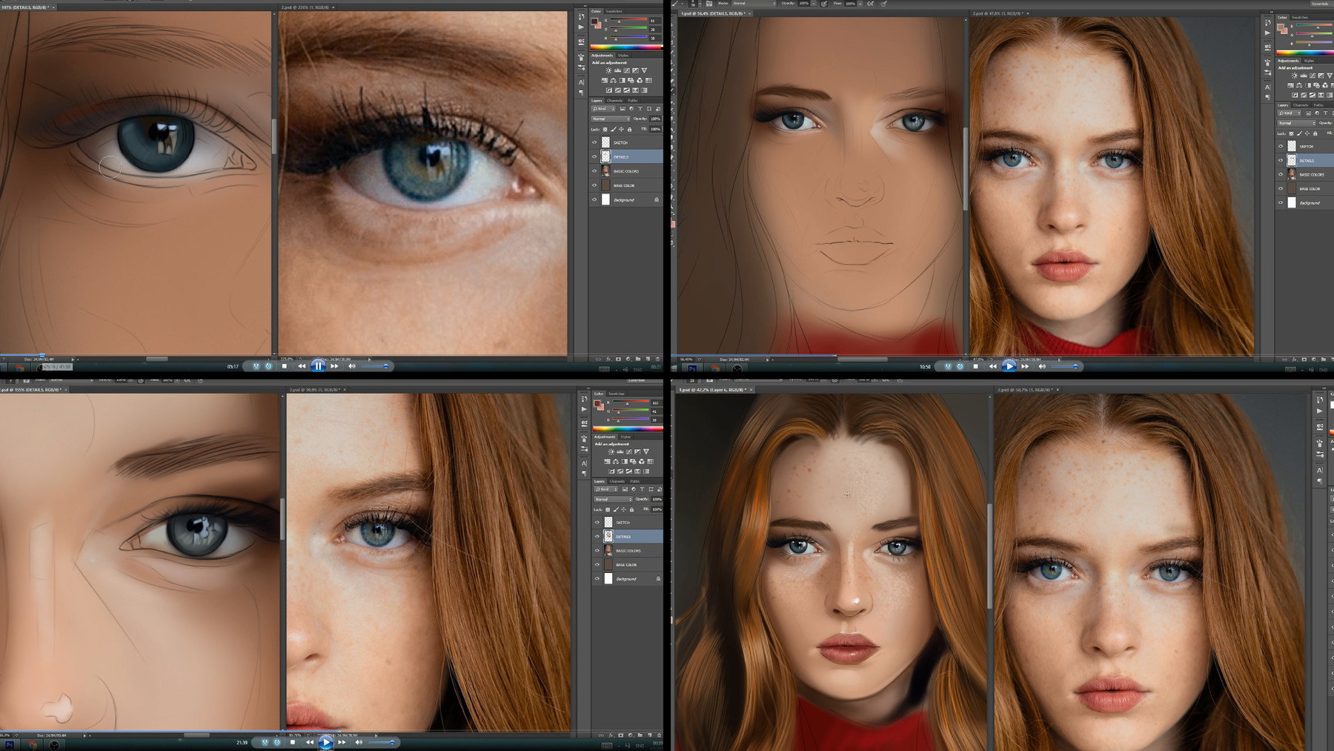This screenshot has width=1334, height=751.
Task: Open Chrome taskbar icon in bottom-left screenshot
Action: tap(33, 745)
